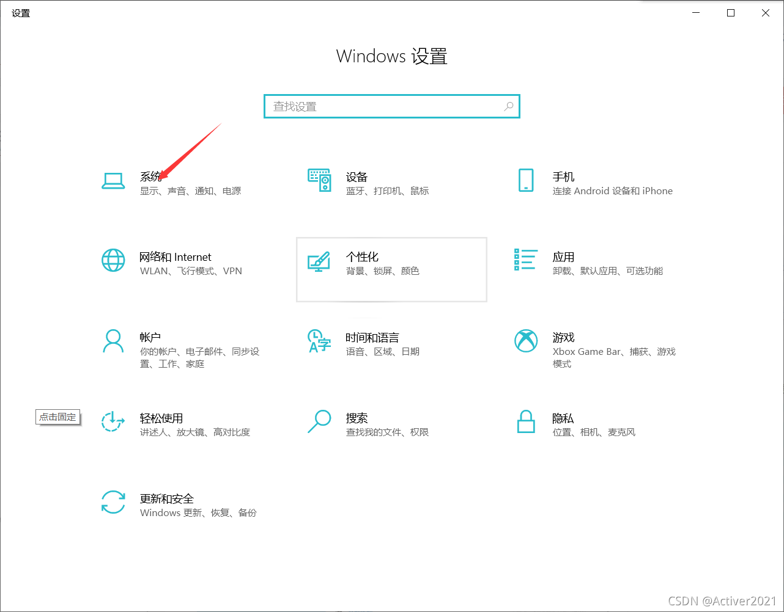Screen dimensions: 784x612
Task: Click the 查找我的文件、权限 description
Action: [x=388, y=432]
